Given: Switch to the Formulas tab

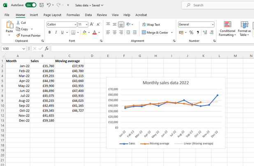Looking at the screenshot, I should point(73,15).
